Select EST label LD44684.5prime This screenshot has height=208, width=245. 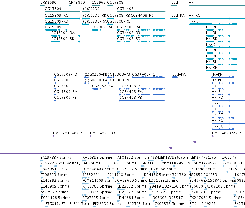point(132,198)
